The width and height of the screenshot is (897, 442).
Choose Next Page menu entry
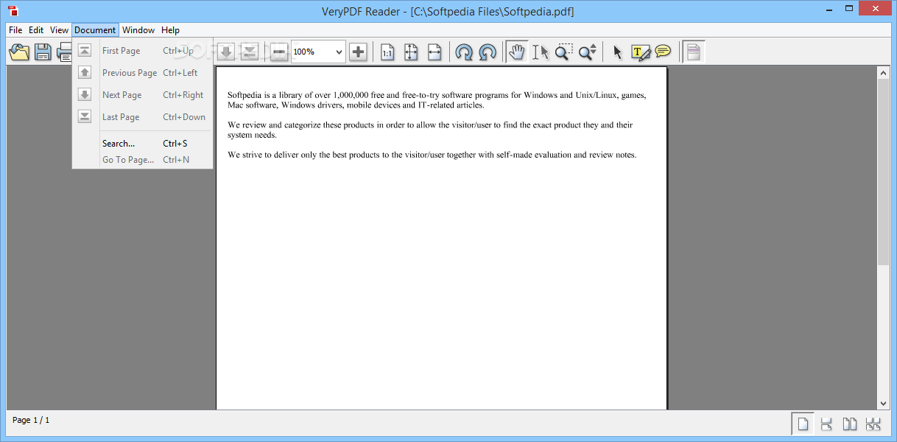tap(142, 95)
